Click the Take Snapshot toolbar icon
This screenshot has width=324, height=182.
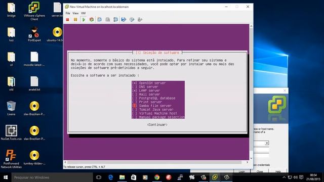click(100, 20)
